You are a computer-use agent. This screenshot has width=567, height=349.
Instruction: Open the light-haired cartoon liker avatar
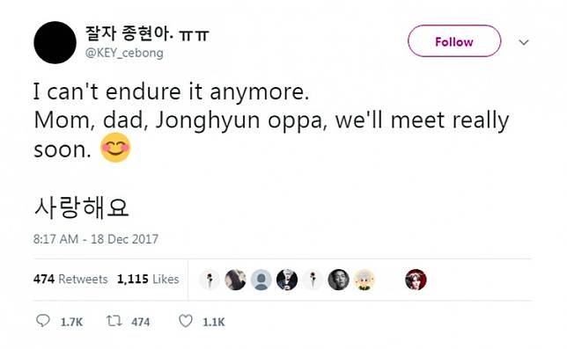point(364,280)
